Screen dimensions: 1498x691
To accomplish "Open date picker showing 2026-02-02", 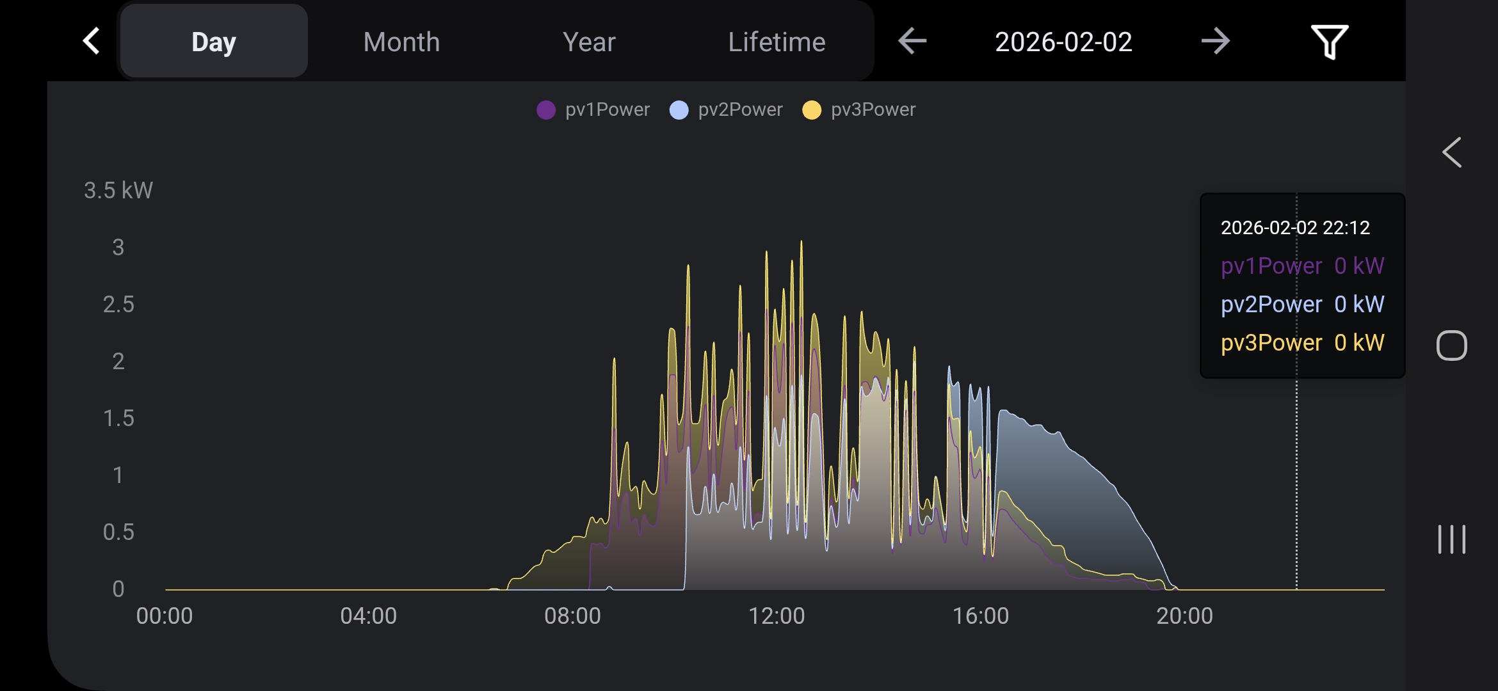I will point(1063,42).
